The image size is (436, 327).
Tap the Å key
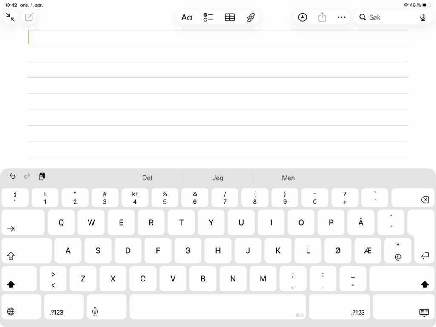tap(361, 223)
